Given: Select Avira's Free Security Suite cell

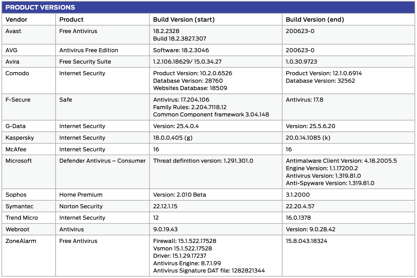Looking at the screenshot, I should (x=85, y=62).
